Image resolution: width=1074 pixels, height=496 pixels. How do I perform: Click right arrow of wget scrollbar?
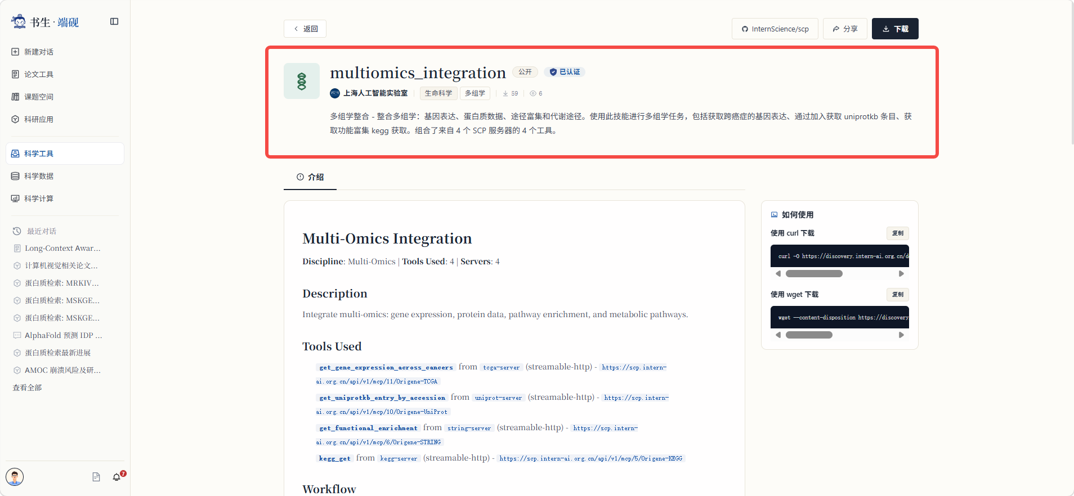point(901,335)
